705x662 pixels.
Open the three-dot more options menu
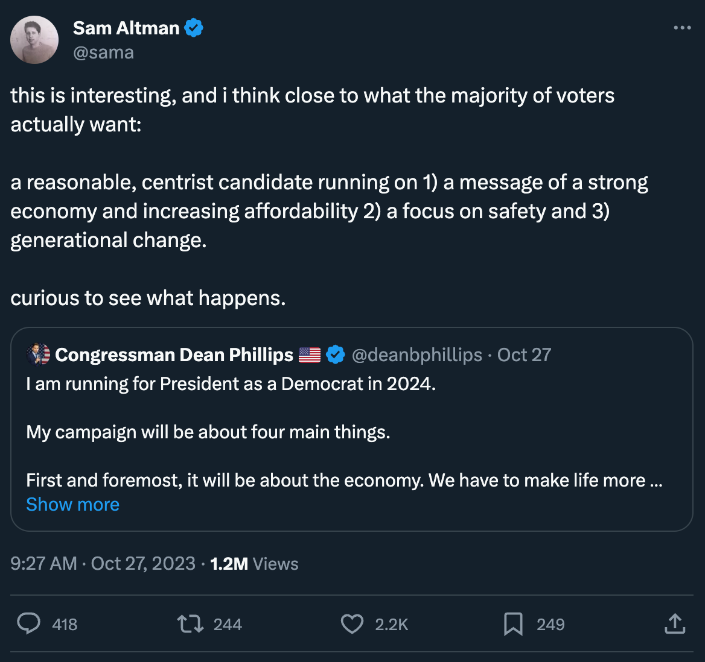coord(682,28)
